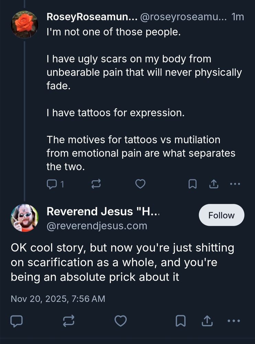This screenshot has width=255, height=344.
Task: Open more options on RoseyRoseamund's post
Action: pos(235,184)
